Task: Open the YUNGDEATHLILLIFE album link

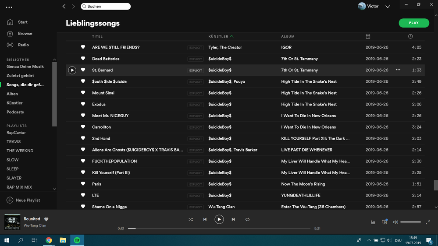Action: [301, 196]
